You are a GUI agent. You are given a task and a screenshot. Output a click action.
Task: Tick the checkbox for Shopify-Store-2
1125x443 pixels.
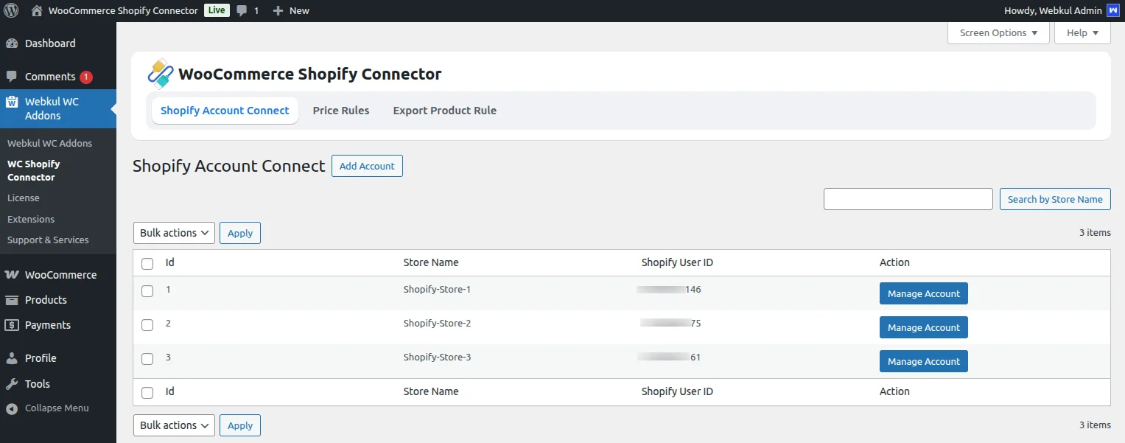click(x=147, y=325)
